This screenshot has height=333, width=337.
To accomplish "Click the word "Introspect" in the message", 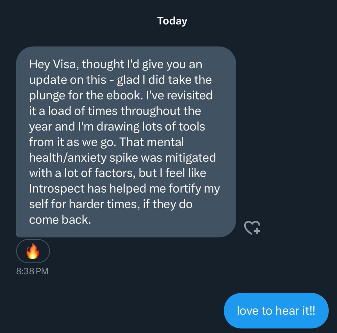I will [57, 188].
